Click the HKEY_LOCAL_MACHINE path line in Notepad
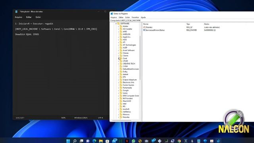The width and height of the screenshot is (254, 143). coord(56,29)
